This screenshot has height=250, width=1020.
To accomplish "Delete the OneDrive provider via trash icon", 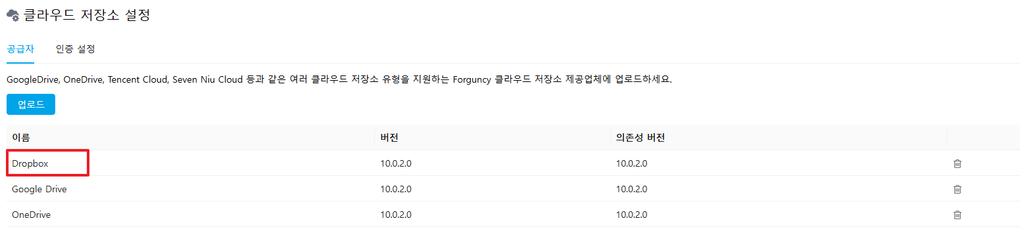I will (x=958, y=215).
